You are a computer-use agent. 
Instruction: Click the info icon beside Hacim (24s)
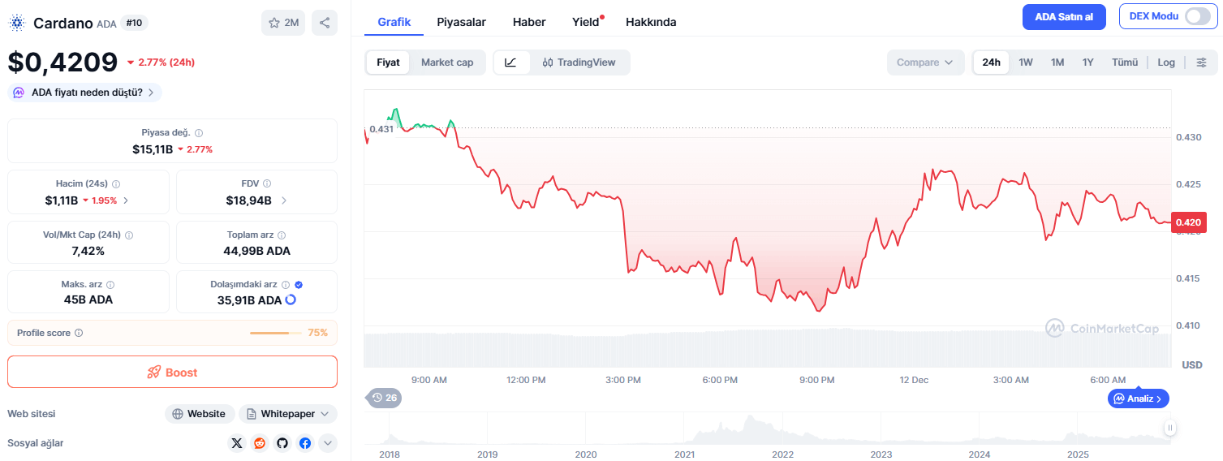pyautogui.click(x=116, y=183)
